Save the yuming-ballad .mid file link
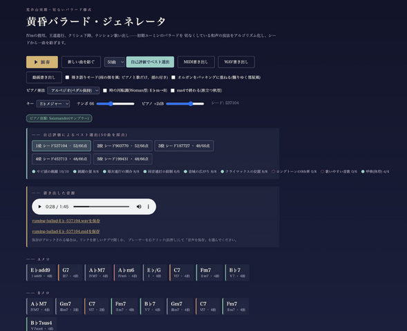Viewport: 407px width, 331px height. pyautogui.click(x=66, y=231)
